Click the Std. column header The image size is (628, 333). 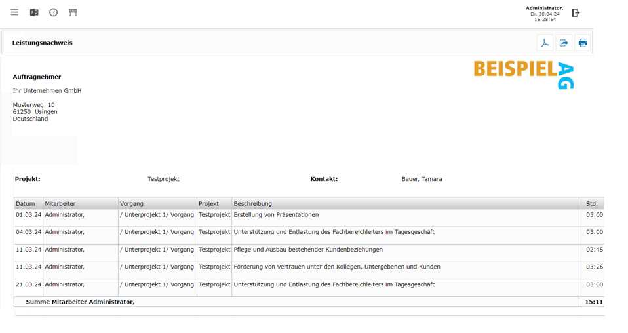tap(591, 204)
